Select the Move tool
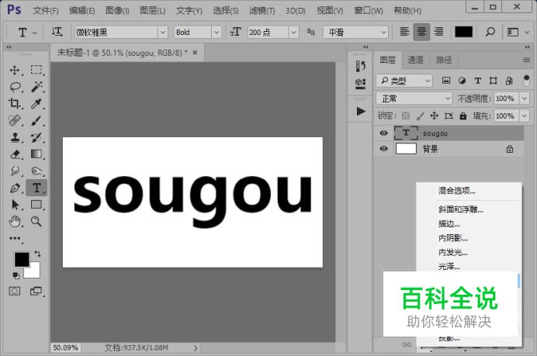Screen dimensions: 537x356 coord(15,70)
